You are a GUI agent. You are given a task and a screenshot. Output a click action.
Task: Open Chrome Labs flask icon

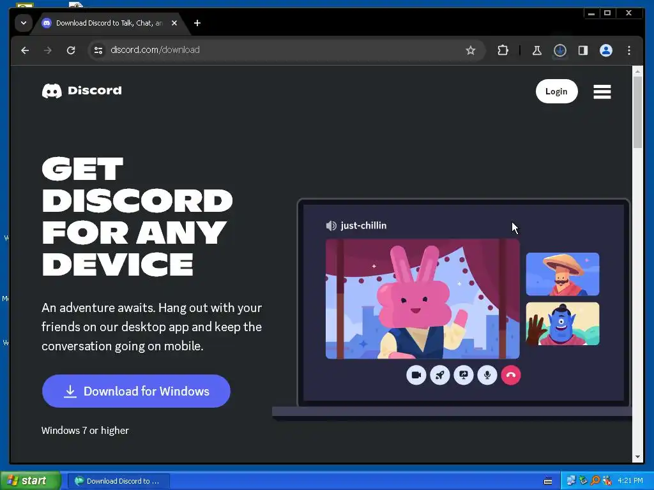[536, 50]
